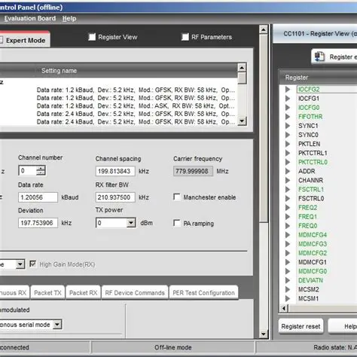Viewport: 357px width, 357px height.
Task: Click the Register export button label
Action: pyautogui.click(x=343, y=57)
